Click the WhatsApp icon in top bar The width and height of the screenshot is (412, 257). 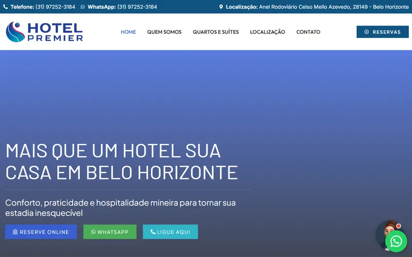click(x=83, y=7)
